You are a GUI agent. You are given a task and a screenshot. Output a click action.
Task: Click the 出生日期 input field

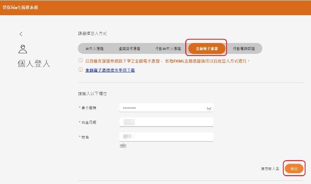click(166, 122)
